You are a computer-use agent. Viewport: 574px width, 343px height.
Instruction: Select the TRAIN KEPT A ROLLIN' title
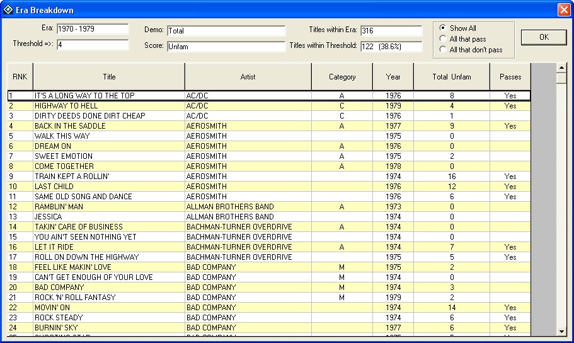[x=72, y=177]
